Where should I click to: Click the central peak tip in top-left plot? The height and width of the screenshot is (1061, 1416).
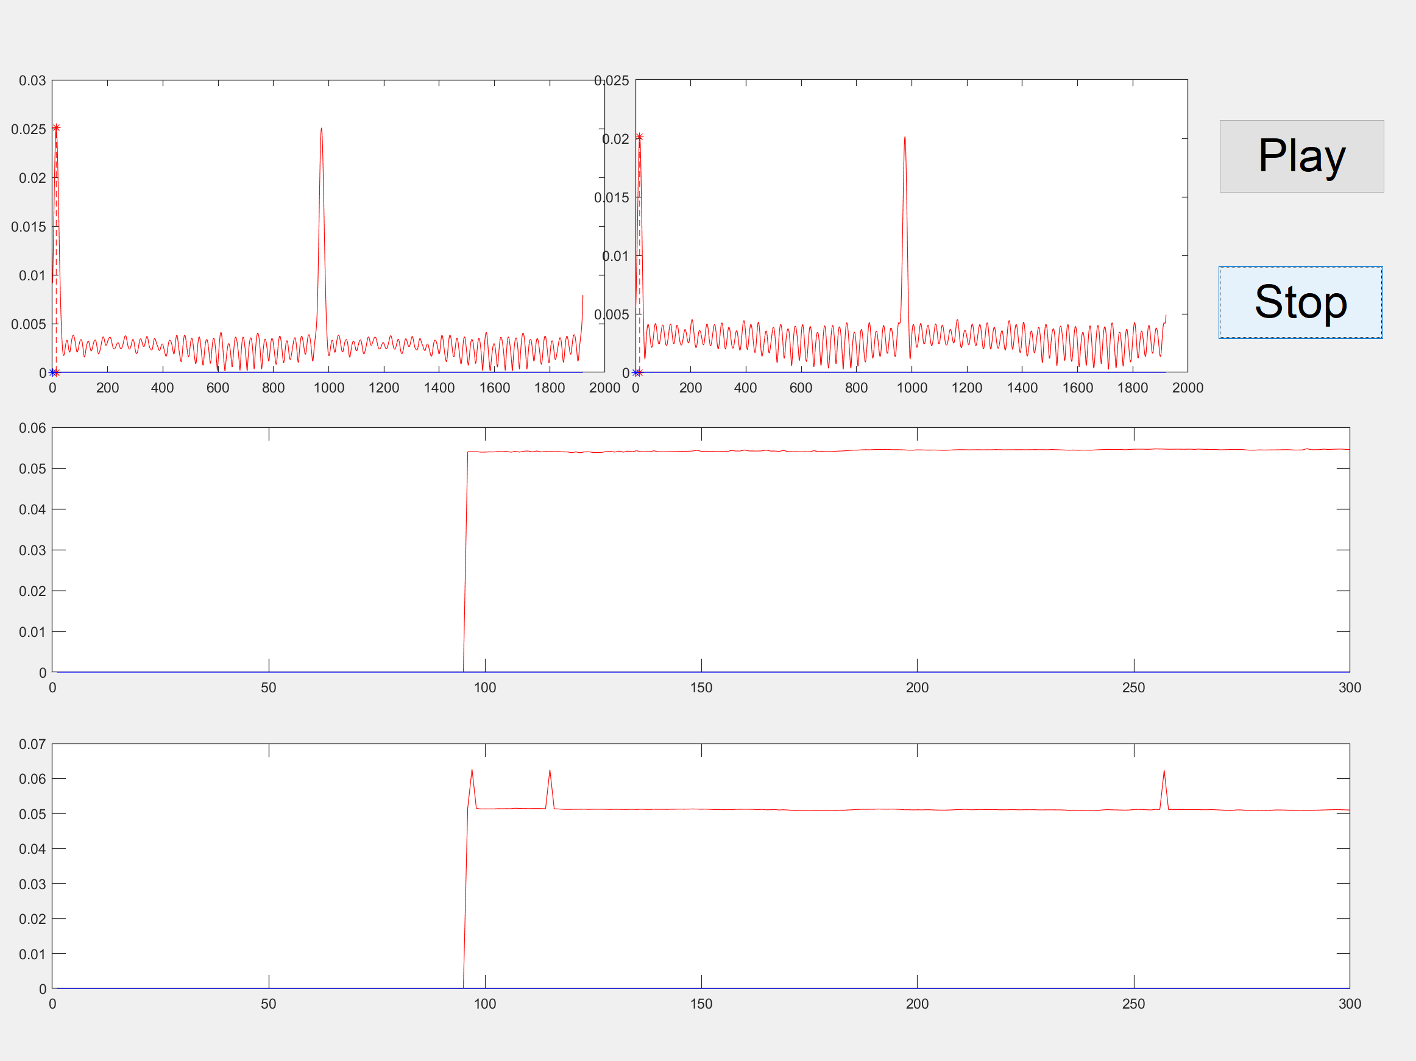click(321, 129)
